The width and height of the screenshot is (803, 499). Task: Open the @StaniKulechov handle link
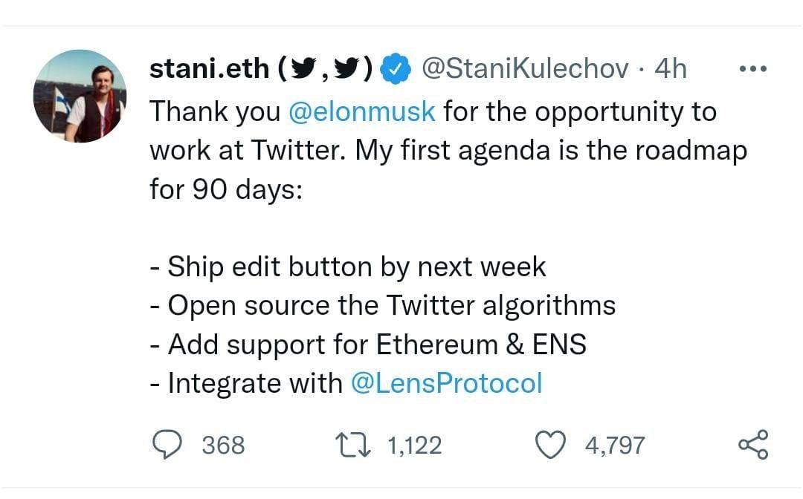(525, 69)
